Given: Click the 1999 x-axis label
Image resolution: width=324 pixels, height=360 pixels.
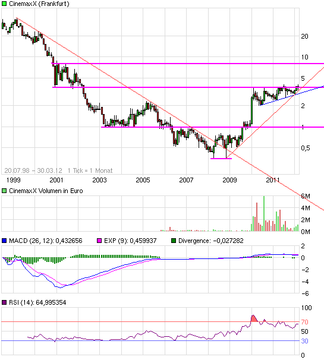Looking at the screenshot, I should click(x=13, y=180).
